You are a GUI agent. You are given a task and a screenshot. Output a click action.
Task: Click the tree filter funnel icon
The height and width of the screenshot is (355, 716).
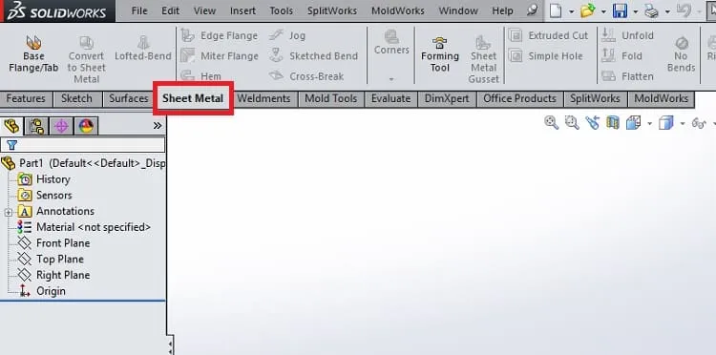11,145
